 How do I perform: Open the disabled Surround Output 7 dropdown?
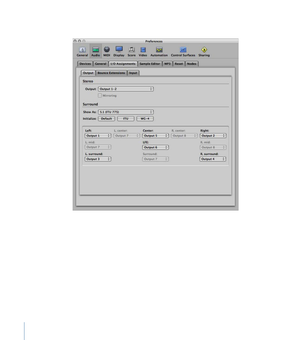155,159
